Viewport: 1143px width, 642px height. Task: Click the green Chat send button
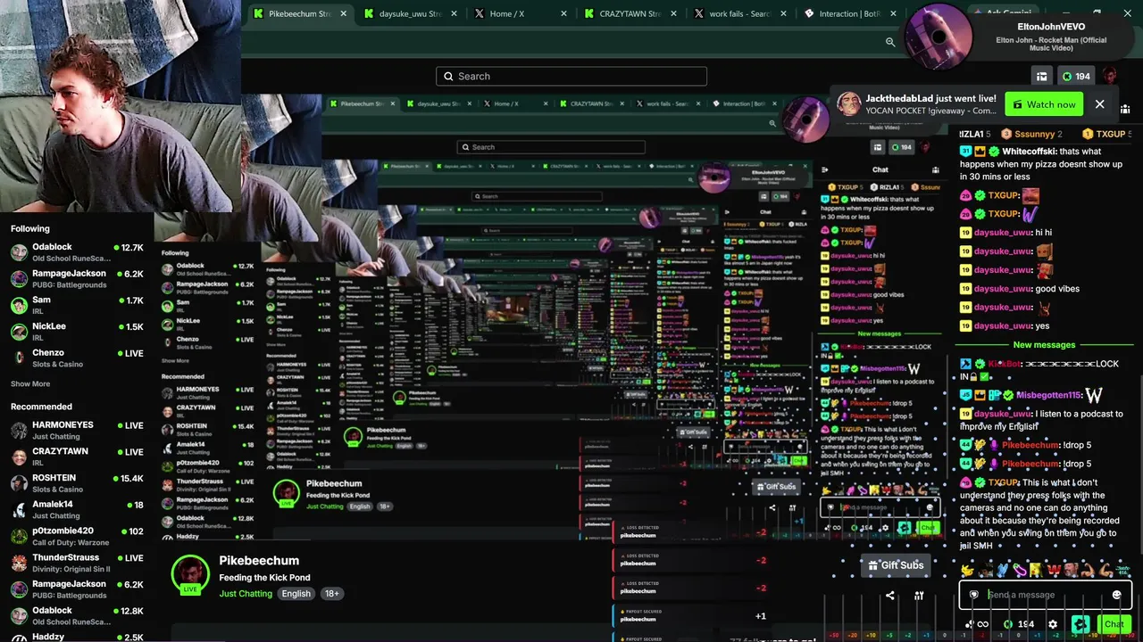point(1114,624)
